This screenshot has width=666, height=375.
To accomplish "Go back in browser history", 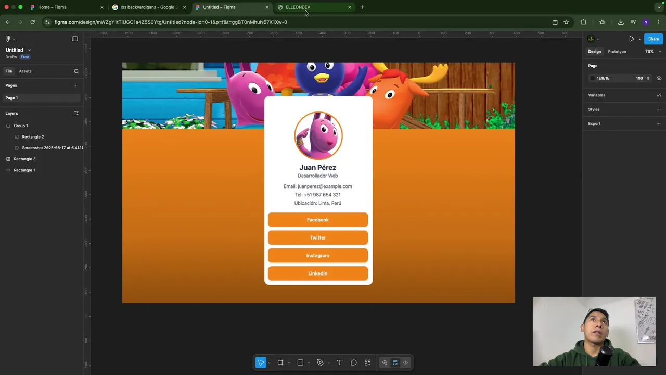I will (7, 22).
